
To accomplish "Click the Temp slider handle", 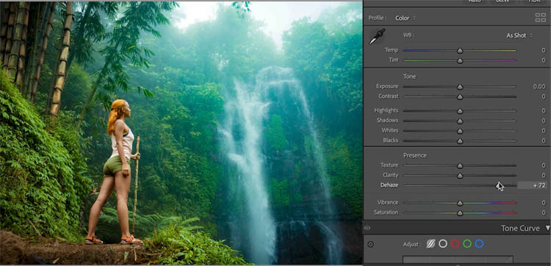I will (x=460, y=51).
